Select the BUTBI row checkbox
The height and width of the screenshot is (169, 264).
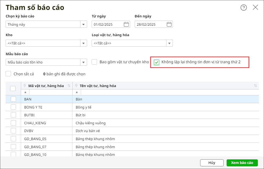[x=13, y=115]
